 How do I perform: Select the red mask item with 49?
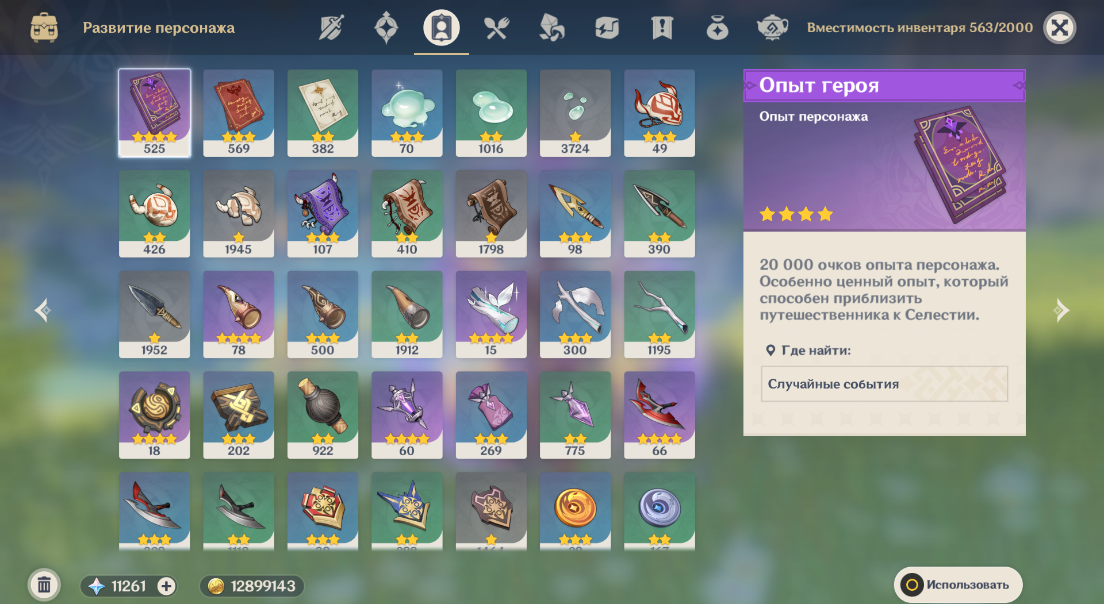pyautogui.click(x=660, y=113)
